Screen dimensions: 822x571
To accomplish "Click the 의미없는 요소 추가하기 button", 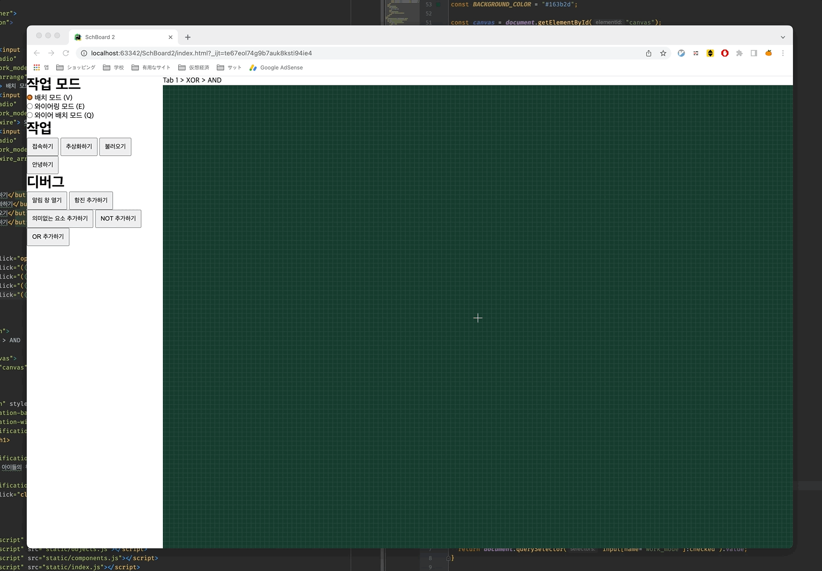I will click(60, 218).
